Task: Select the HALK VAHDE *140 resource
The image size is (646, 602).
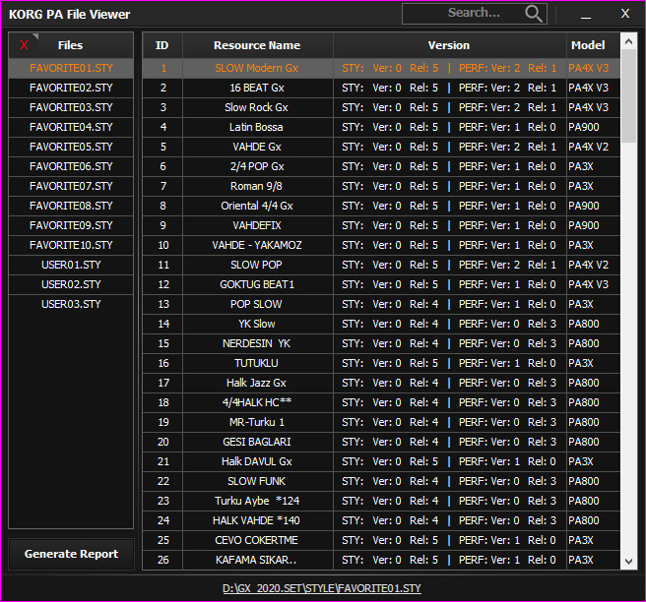Action: [257, 520]
